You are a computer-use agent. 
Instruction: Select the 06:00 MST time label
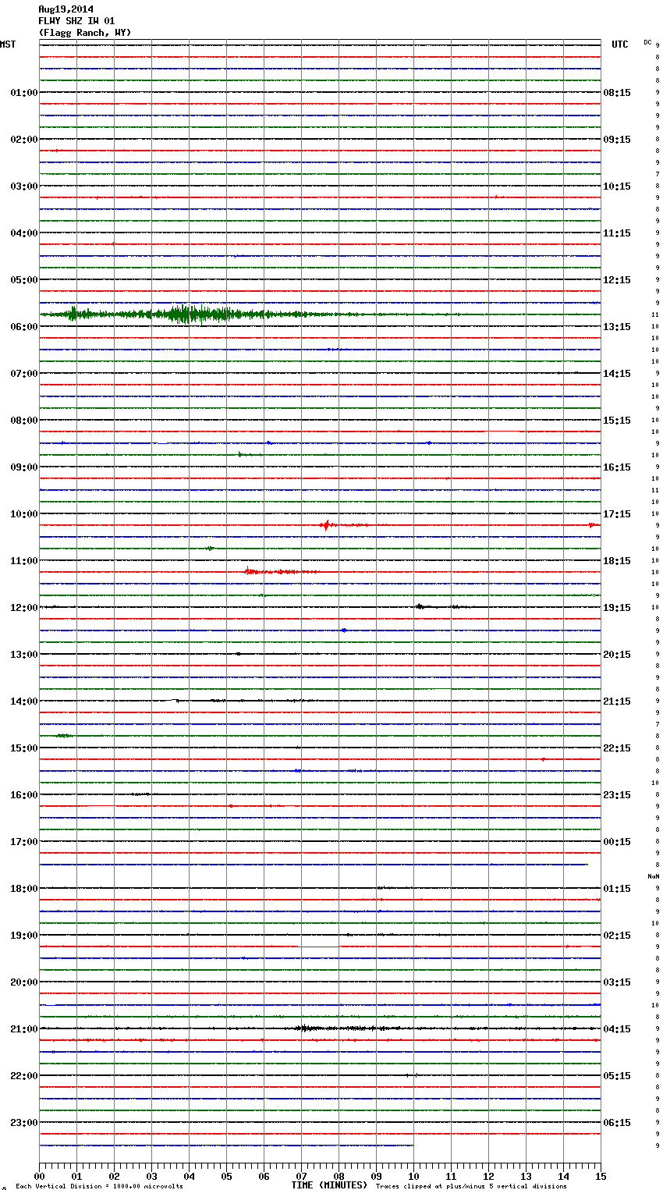[23, 327]
